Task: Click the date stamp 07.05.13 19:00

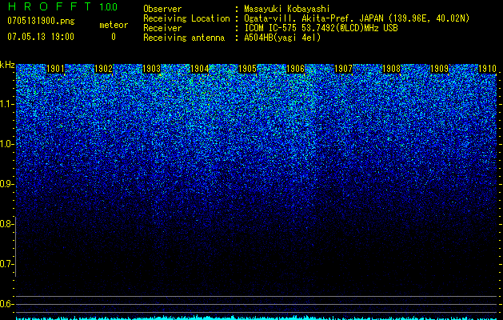Action: click(x=41, y=37)
